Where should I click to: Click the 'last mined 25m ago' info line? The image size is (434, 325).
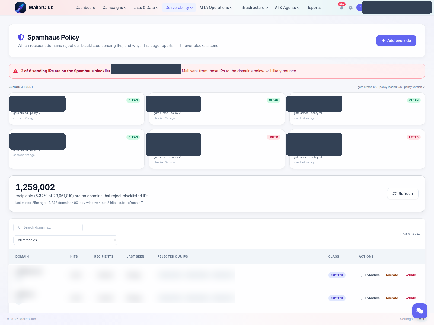pyautogui.click(x=79, y=203)
